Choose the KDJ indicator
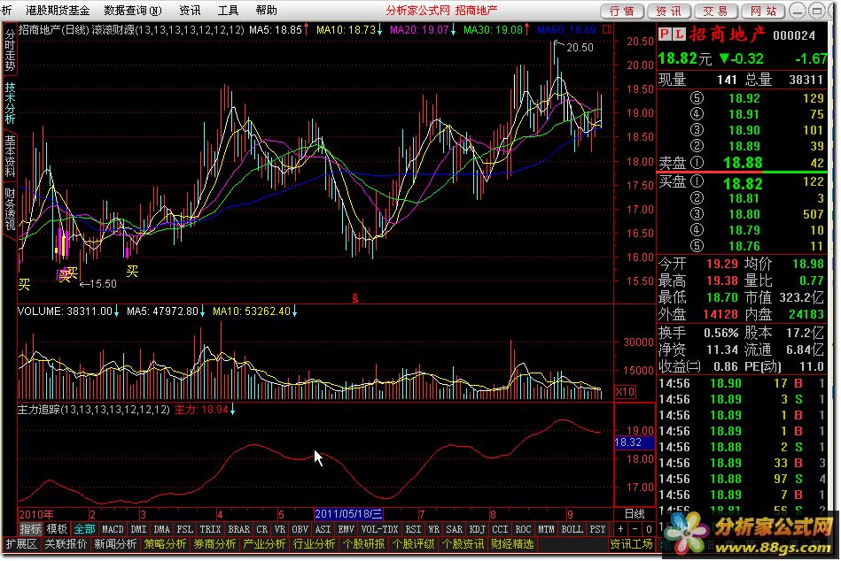Image resolution: width=841 pixels, height=561 pixels. pyautogui.click(x=477, y=529)
